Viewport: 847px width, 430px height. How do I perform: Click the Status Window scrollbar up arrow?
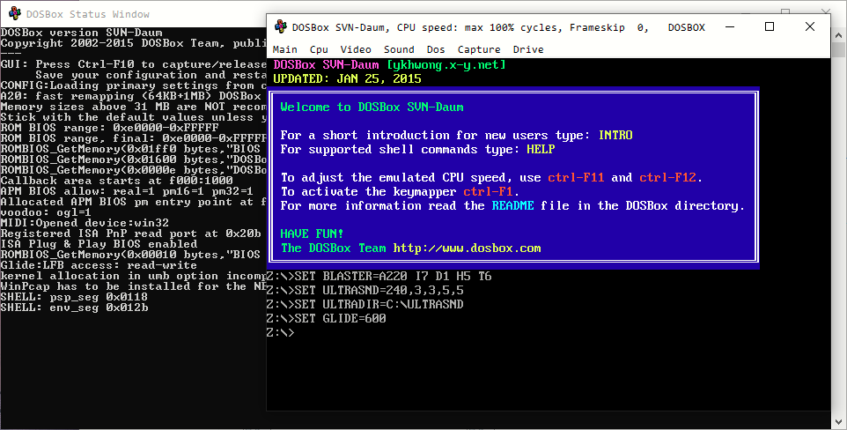(838, 35)
